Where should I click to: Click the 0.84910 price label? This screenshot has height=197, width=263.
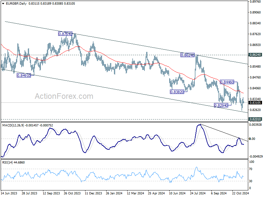click(24, 76)
